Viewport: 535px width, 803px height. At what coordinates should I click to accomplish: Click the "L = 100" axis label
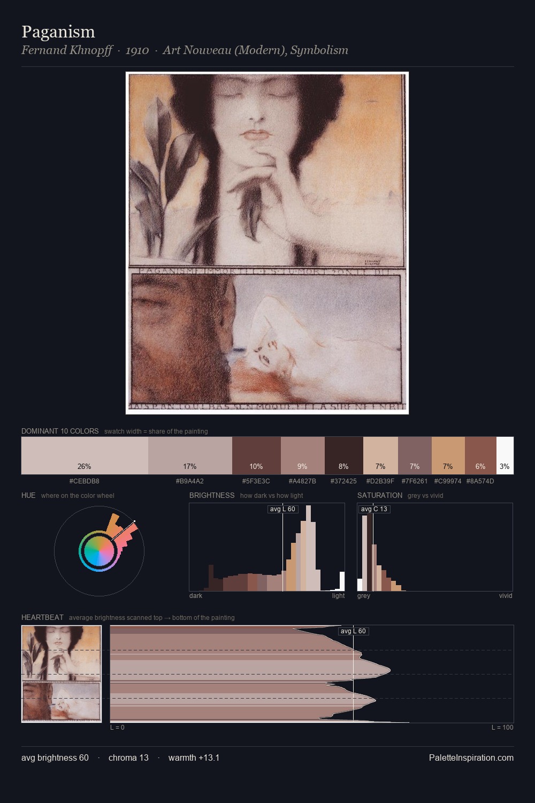click(502, 728)
